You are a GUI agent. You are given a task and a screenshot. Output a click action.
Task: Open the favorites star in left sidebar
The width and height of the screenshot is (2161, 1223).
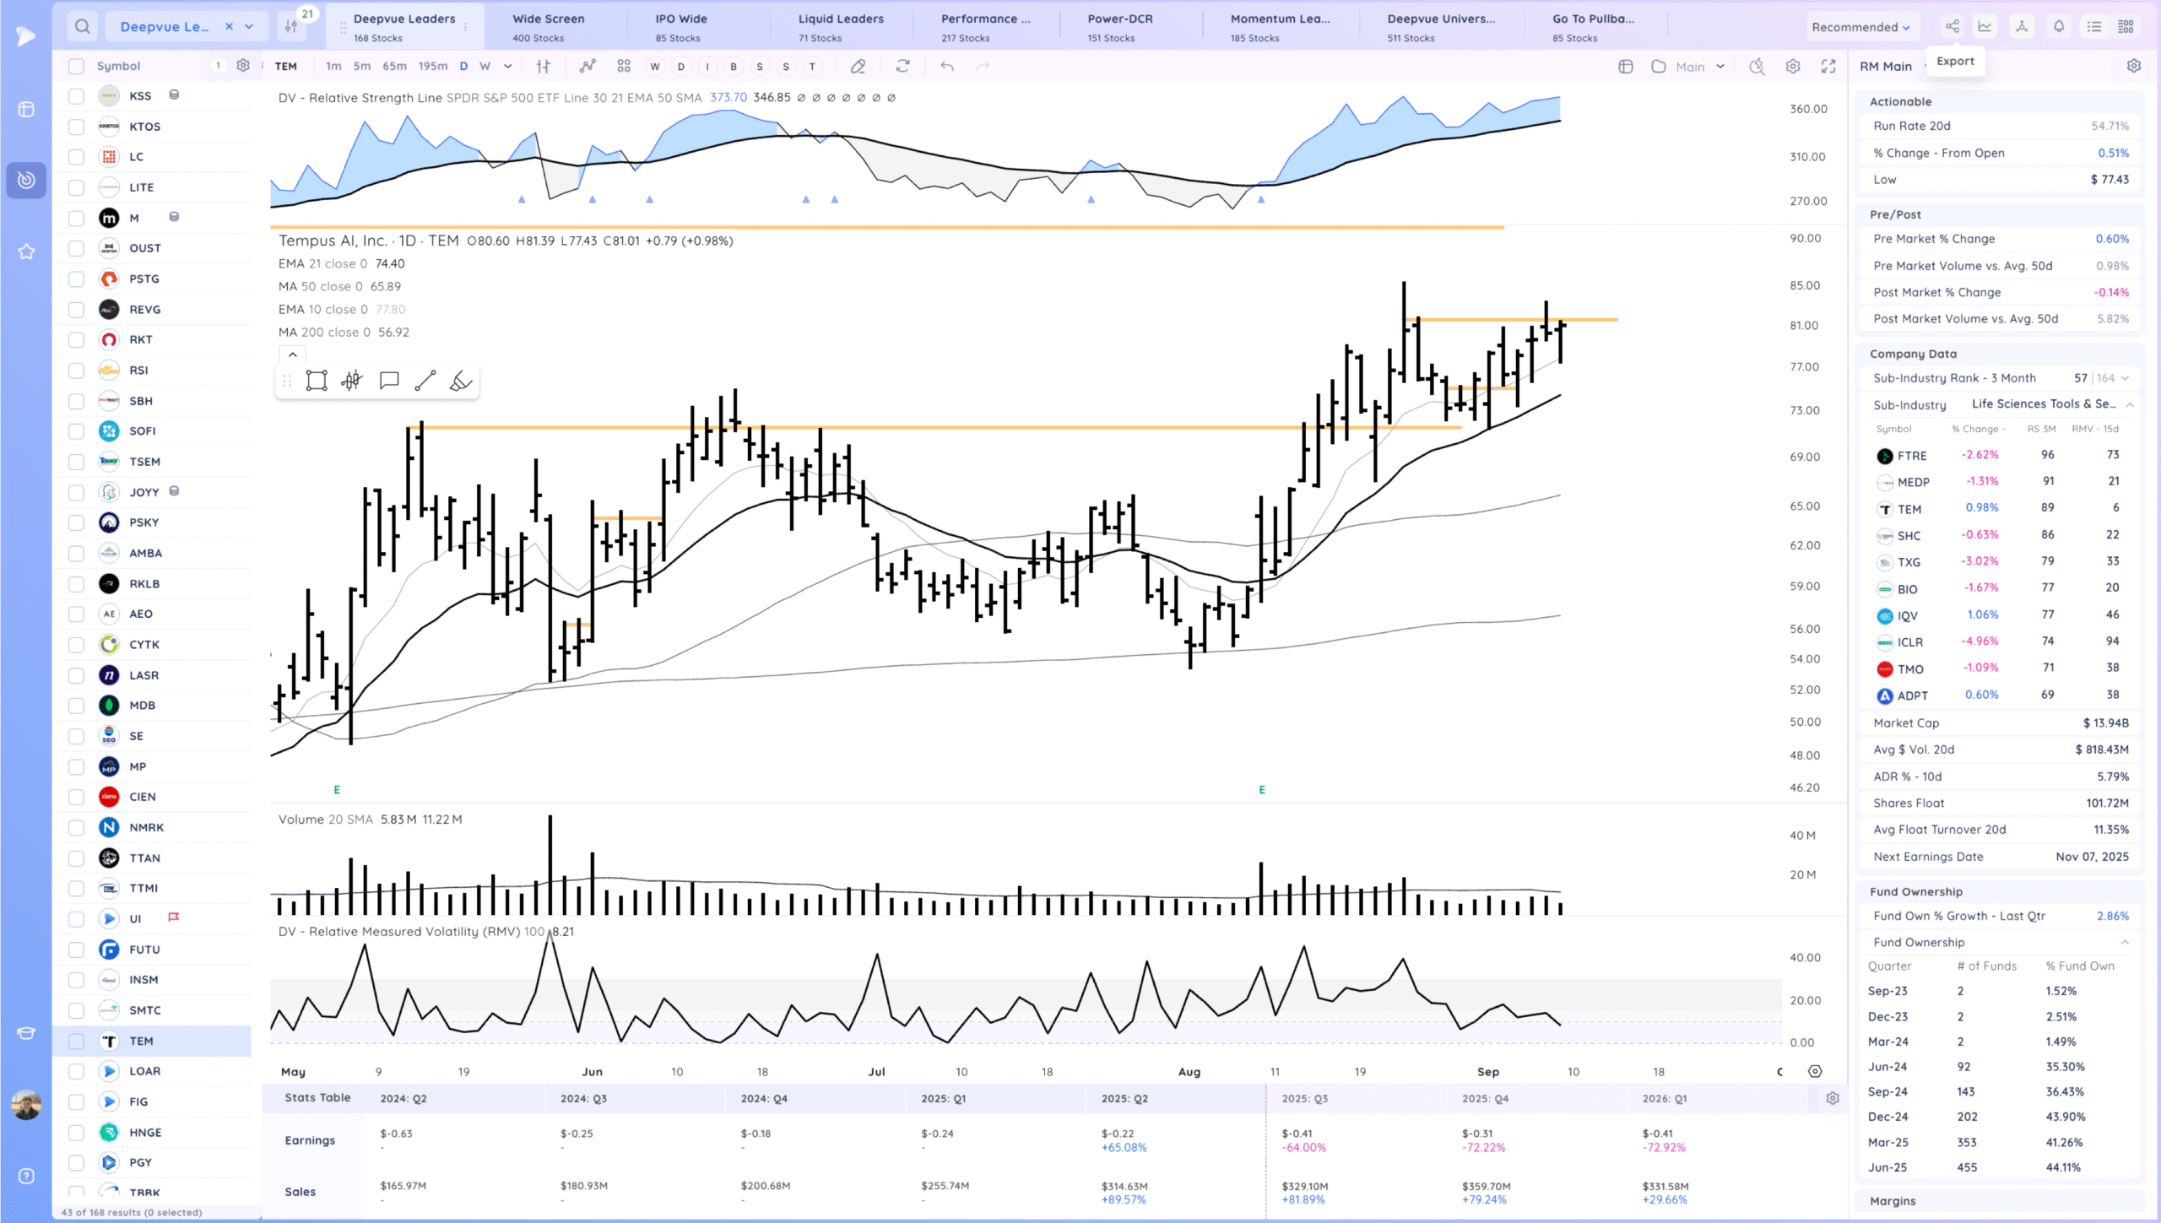[26, 252]
